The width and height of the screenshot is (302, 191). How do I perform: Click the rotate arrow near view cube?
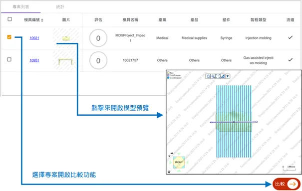172,153
